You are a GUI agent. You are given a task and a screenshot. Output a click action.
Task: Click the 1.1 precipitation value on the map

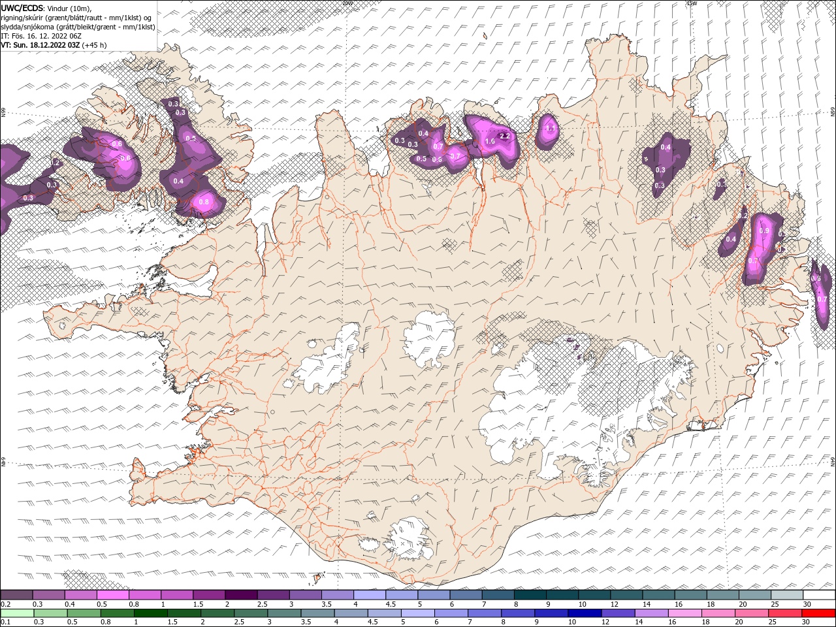[x=550, y=129]
